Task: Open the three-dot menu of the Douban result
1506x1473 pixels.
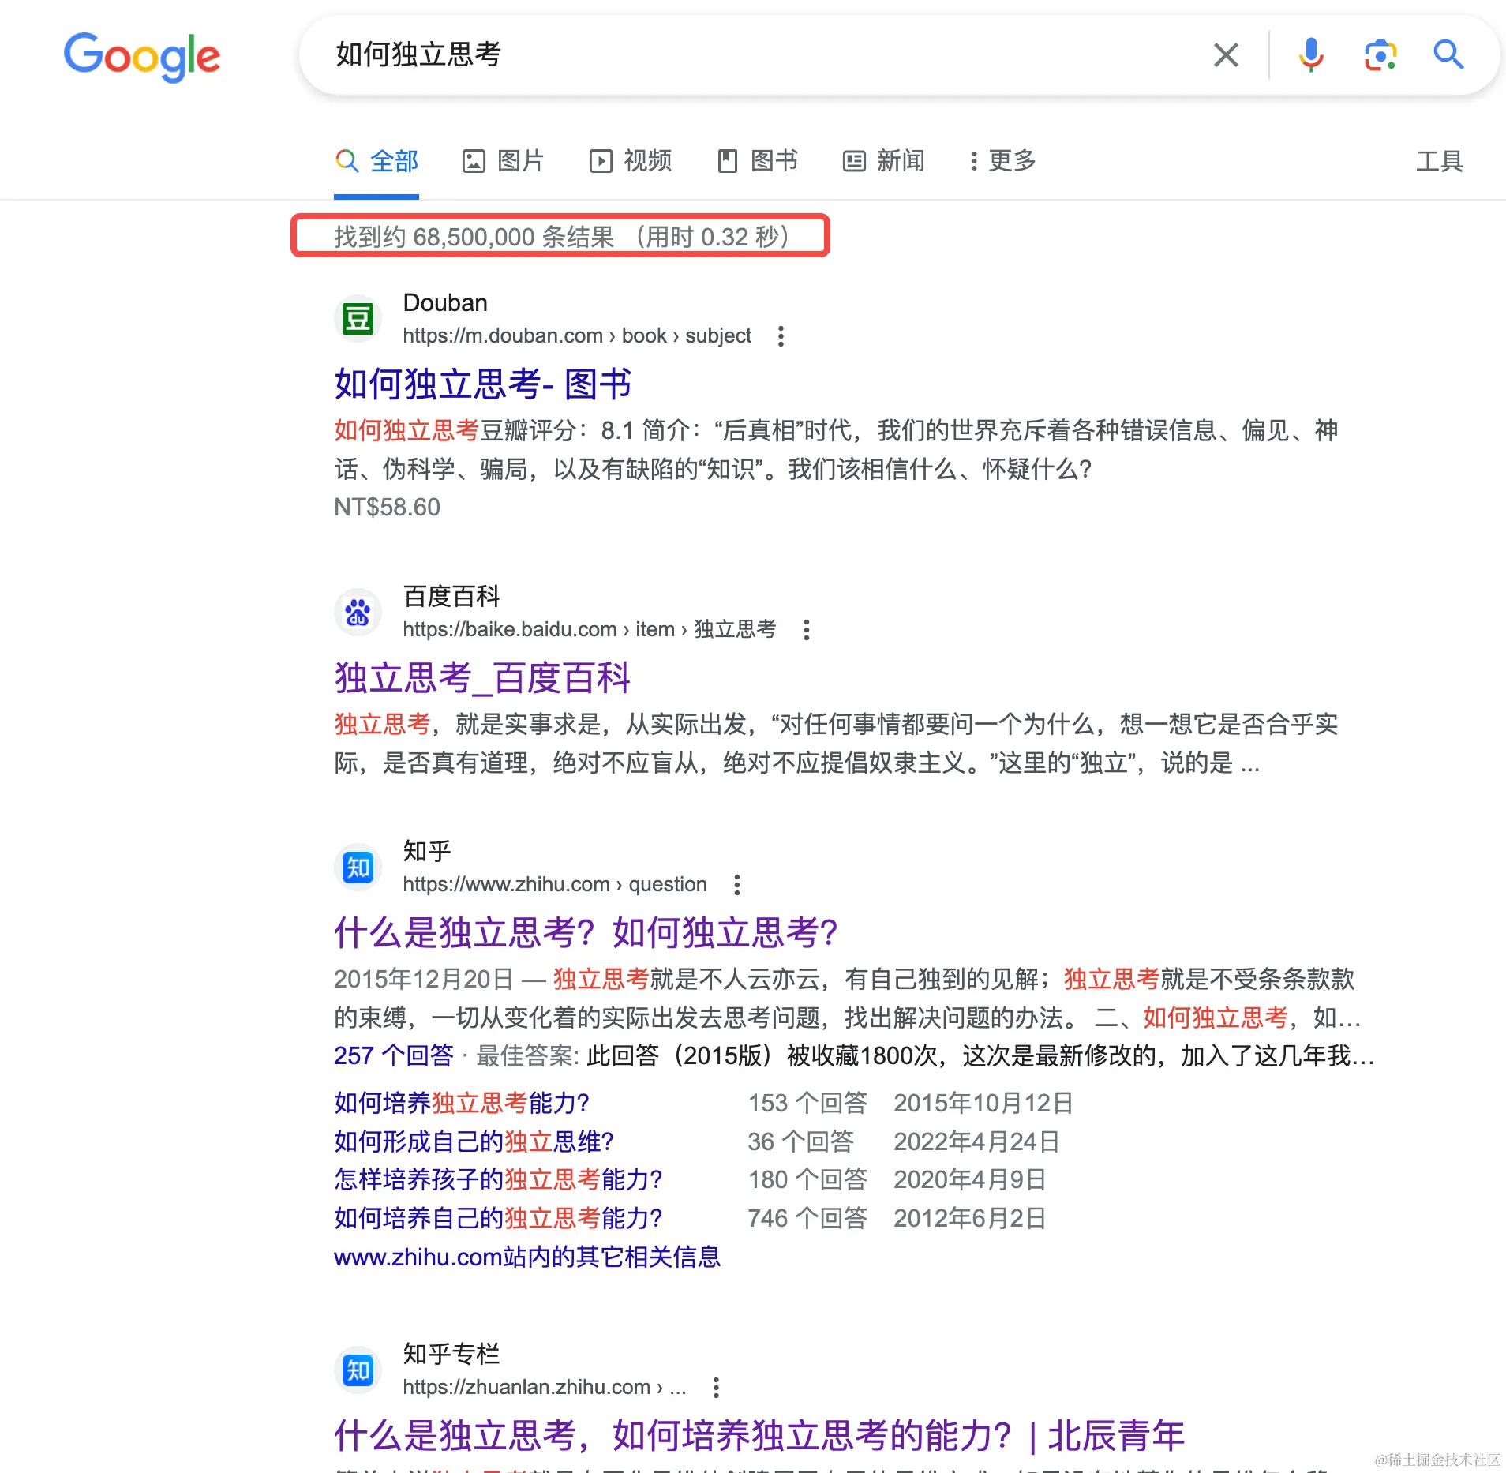Action: point(781,336)
